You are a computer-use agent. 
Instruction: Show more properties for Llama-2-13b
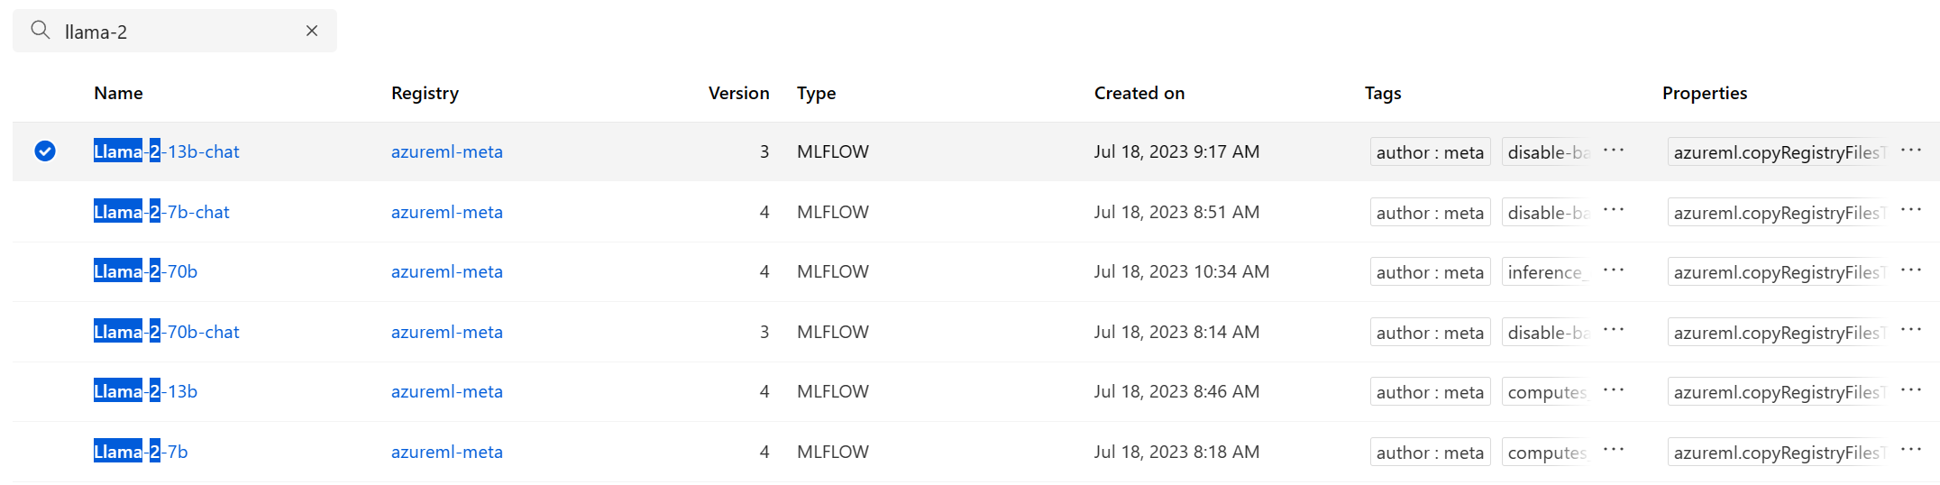tap(1911, 390)
